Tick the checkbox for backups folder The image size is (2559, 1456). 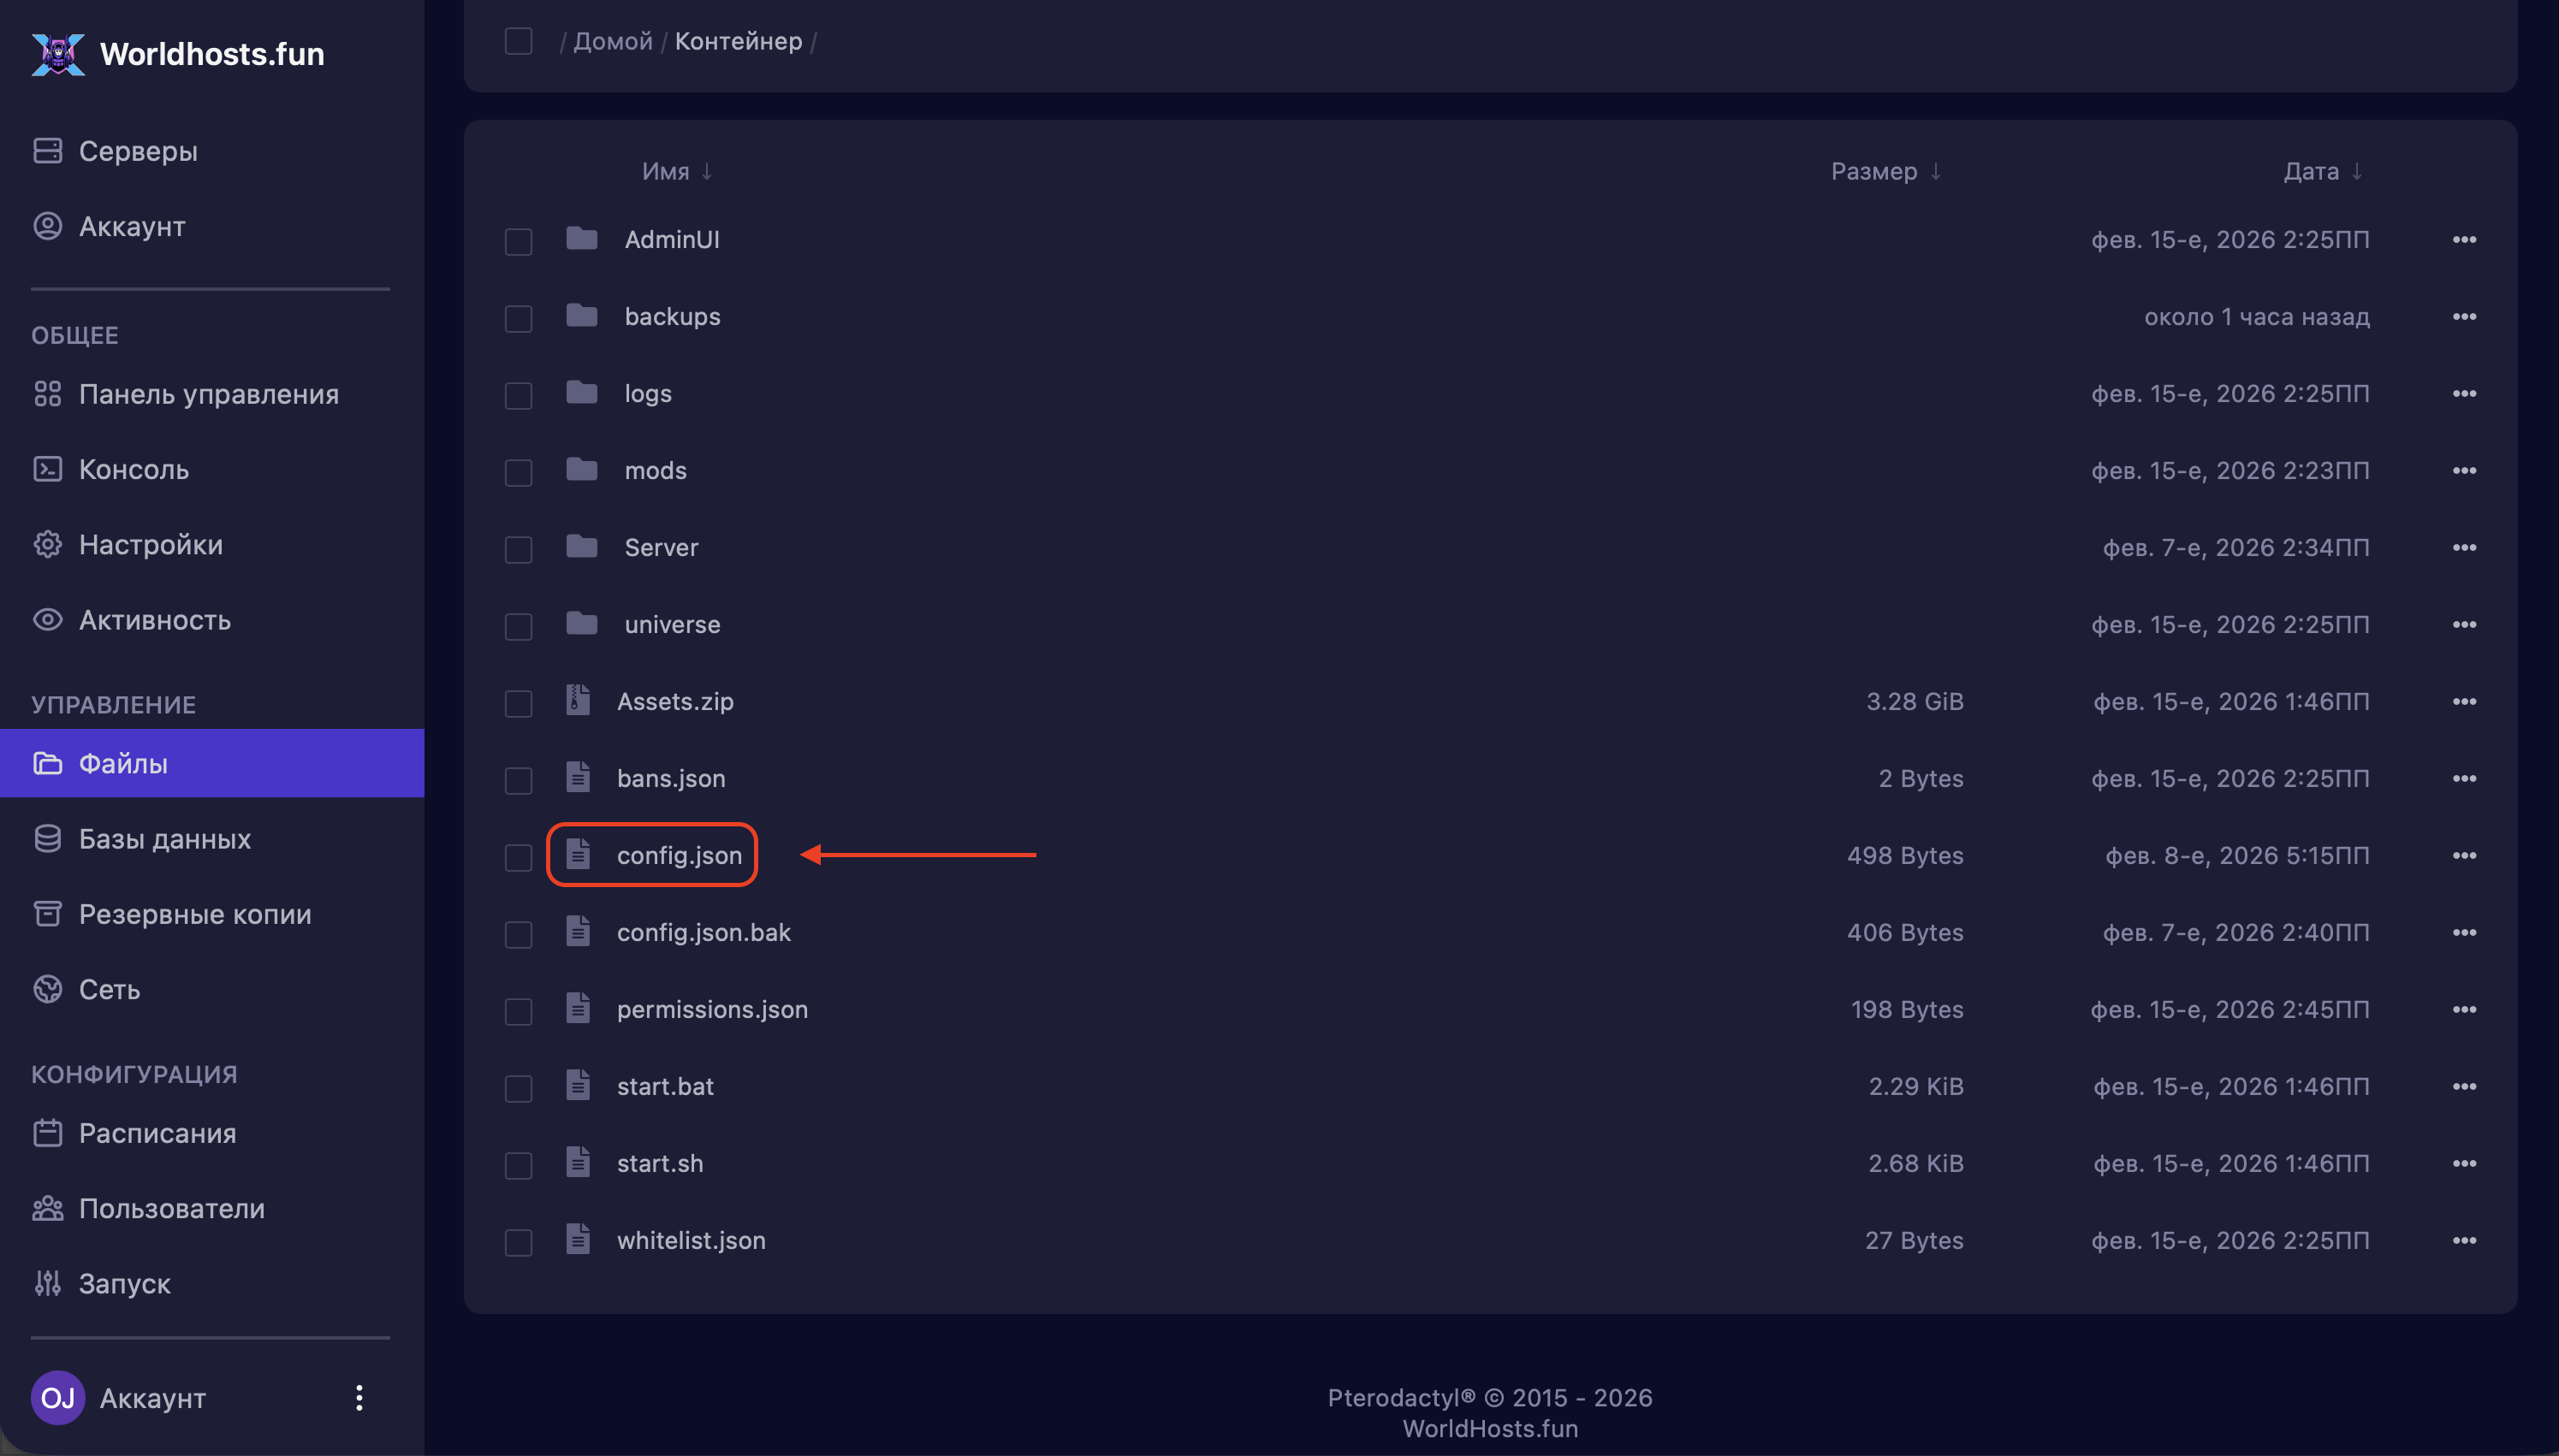tap(518, 318)
